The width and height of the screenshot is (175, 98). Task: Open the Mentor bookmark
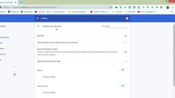[x=3, y=12]
